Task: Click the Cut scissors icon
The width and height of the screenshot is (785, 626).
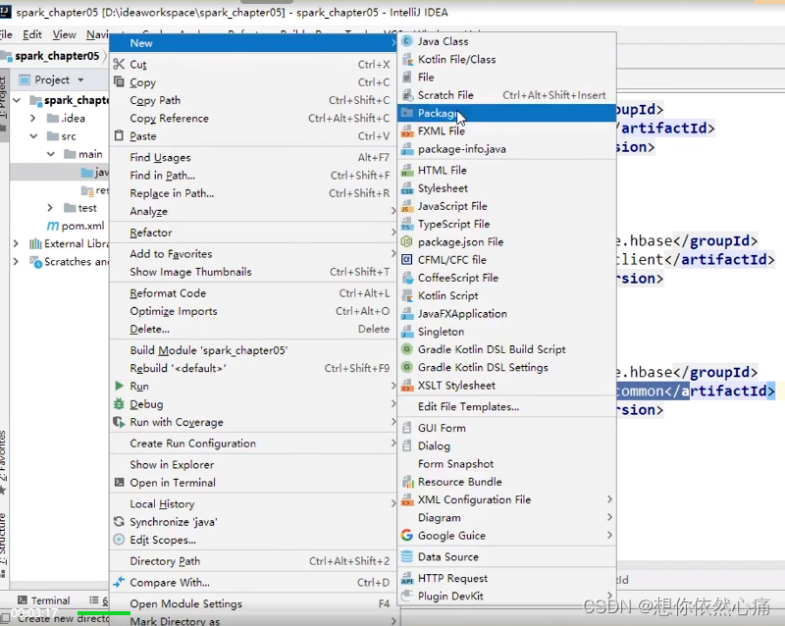Action: tap(119, 64)
